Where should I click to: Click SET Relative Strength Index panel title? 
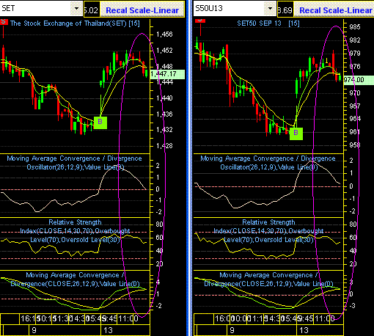75,231
